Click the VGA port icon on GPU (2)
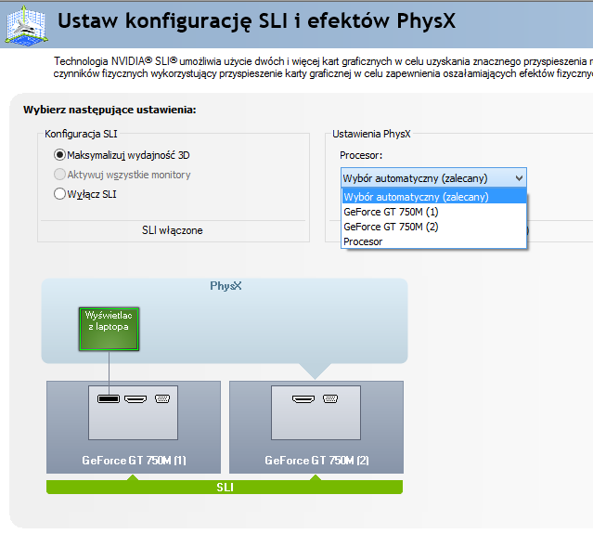Screen dimensions: 593x534 [330, 398]
